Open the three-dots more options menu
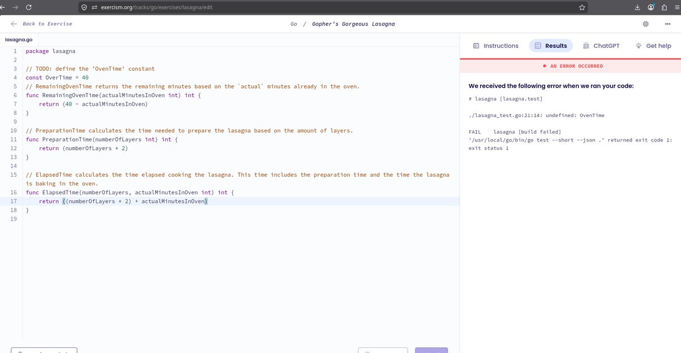681x353 pixels. click(x=667, y=24)
